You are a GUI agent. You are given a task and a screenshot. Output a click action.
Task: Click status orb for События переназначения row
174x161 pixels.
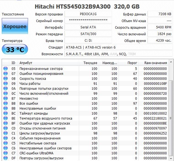click(6, 138)
